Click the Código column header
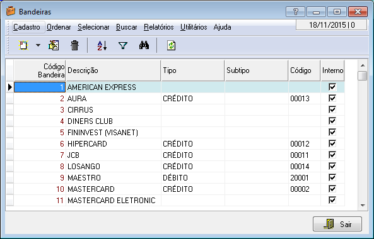 (x=305, y=70)
